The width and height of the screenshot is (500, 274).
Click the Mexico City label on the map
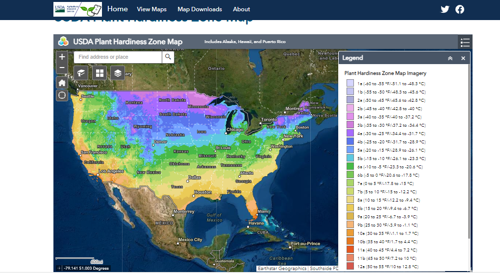pos(190,240)
